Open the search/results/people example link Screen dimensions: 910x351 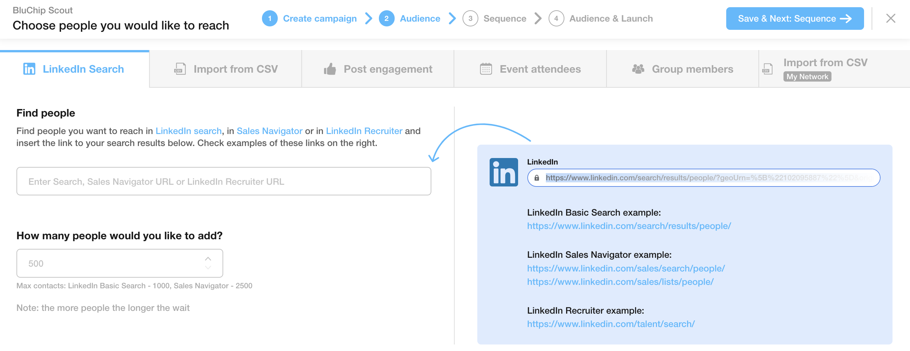629,226
